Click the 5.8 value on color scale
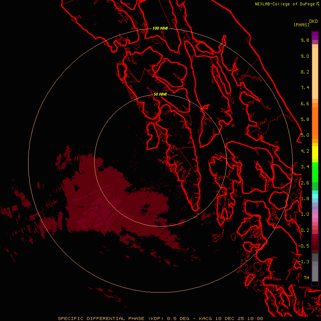Screen dimensions: 321x321 [305, 119]
